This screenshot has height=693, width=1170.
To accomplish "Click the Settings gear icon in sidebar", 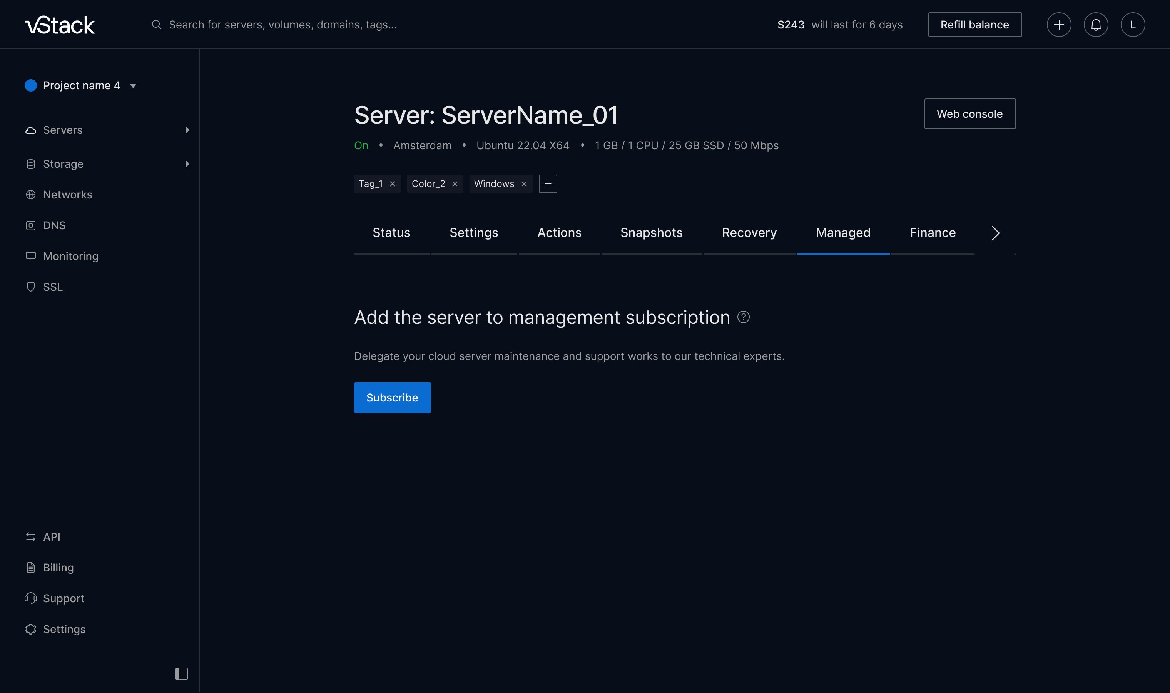I will [31, 630].
